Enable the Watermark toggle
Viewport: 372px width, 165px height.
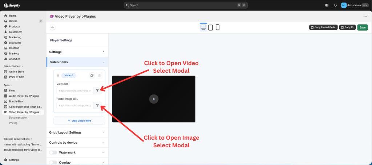[x=53, y=153]
